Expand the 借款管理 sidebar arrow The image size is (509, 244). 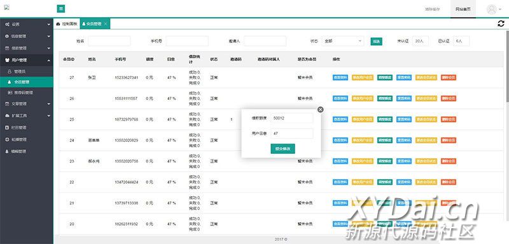(49, 48)
